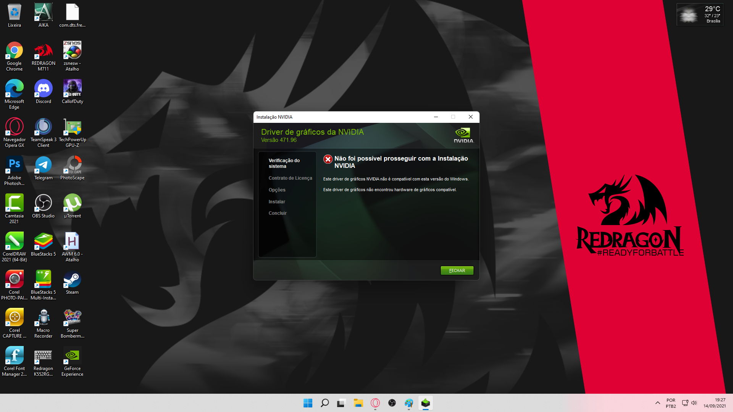Open Paint app from taskbar

coord(408,403)
